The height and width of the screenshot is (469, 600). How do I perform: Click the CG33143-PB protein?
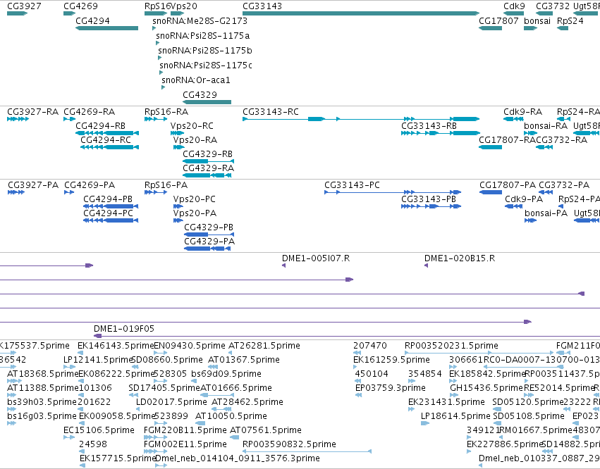tap(431, 206)
